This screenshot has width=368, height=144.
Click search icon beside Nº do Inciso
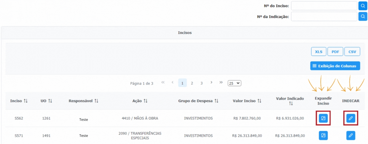tap(363, 6)
